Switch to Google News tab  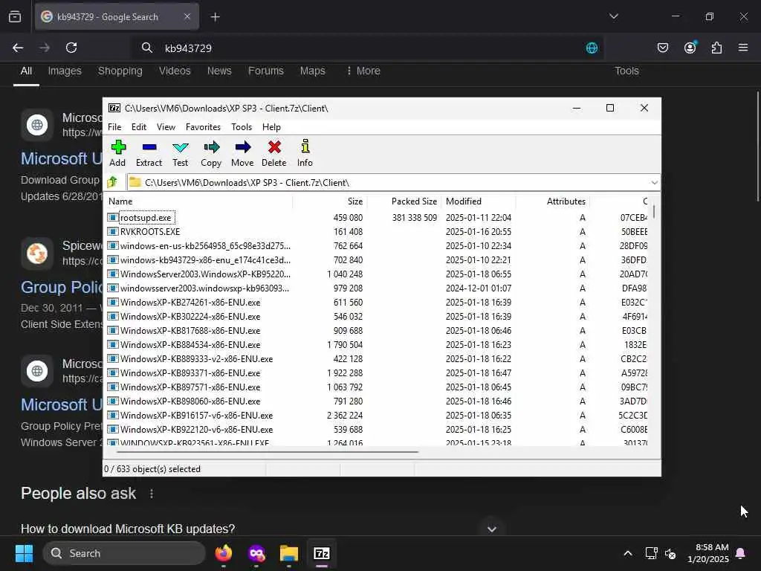point(219,71)
